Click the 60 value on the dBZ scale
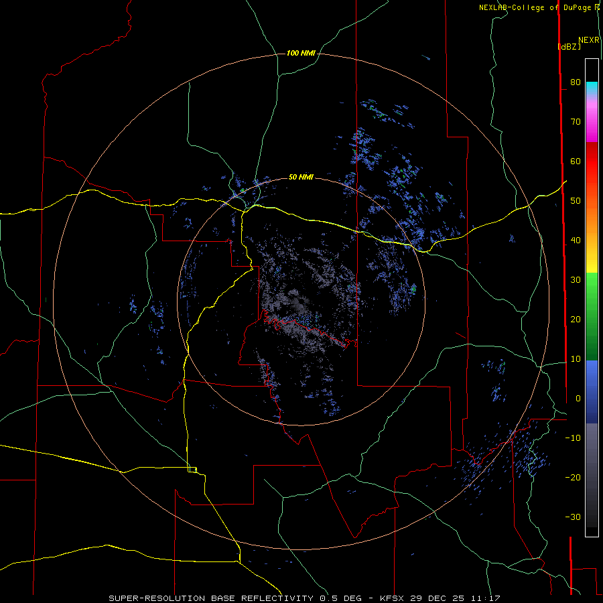The image size is (603, 603). pos(576,161)
